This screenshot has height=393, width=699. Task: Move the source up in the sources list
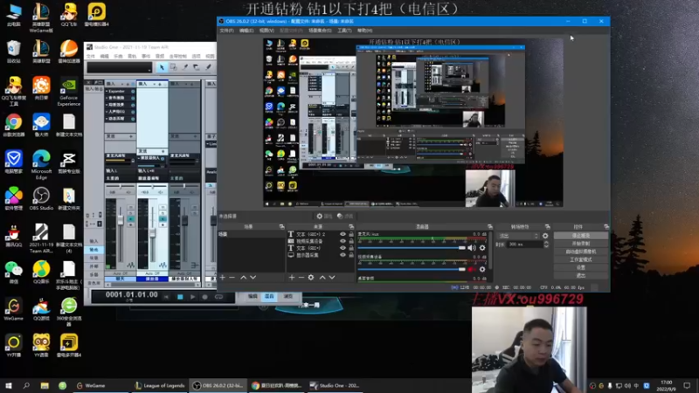pyautogui.click(x=322, y=277)
